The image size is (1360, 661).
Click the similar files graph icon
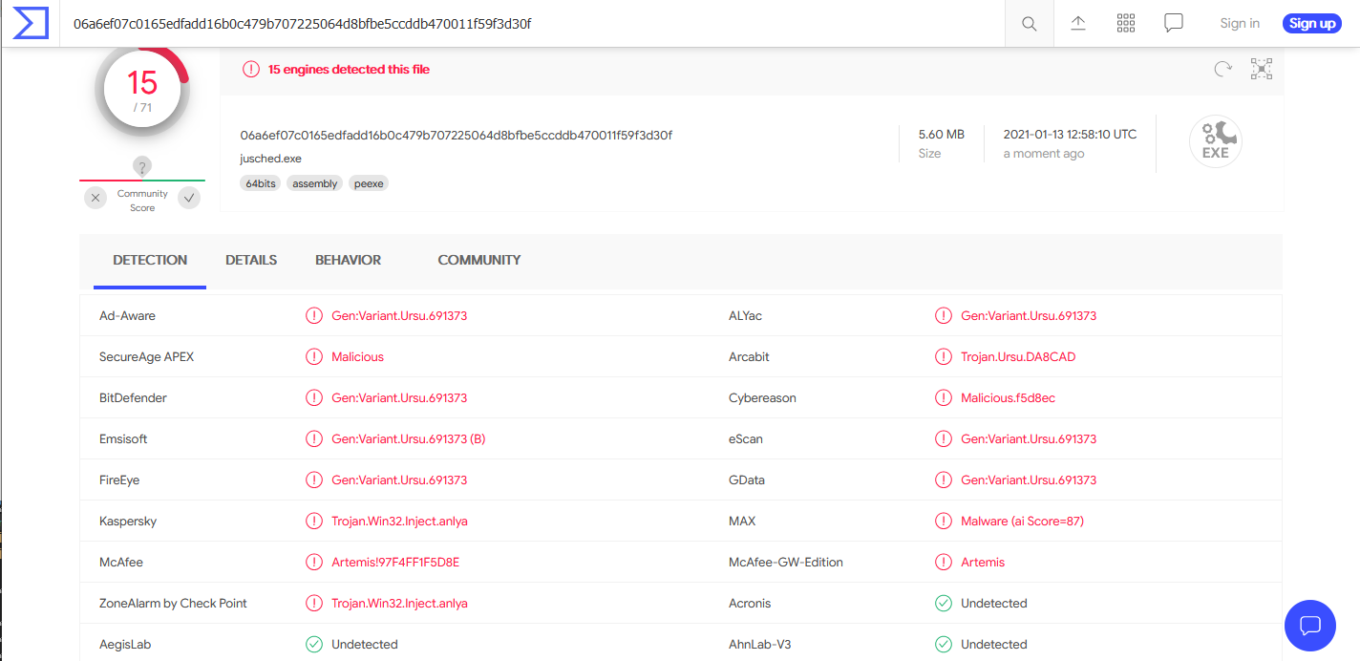tap(1262, 69)
